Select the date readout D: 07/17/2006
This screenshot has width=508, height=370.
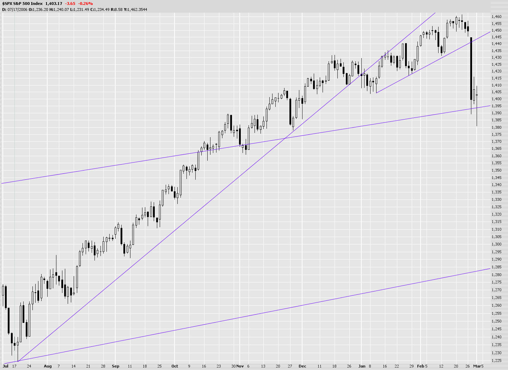tap(15, 9)
